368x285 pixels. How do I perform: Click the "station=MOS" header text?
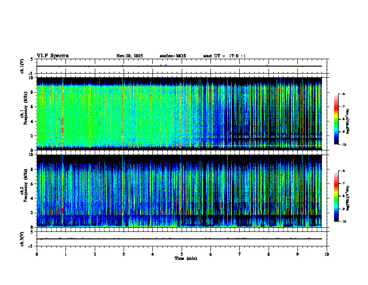(x=173, y=56)
